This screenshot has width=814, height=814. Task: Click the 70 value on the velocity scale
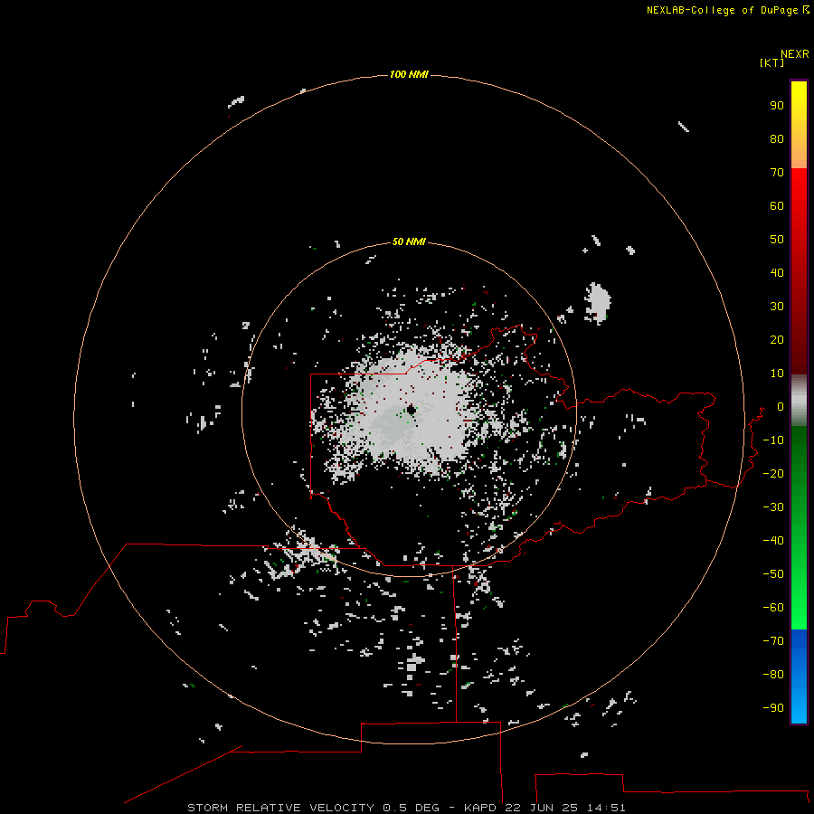777,173
